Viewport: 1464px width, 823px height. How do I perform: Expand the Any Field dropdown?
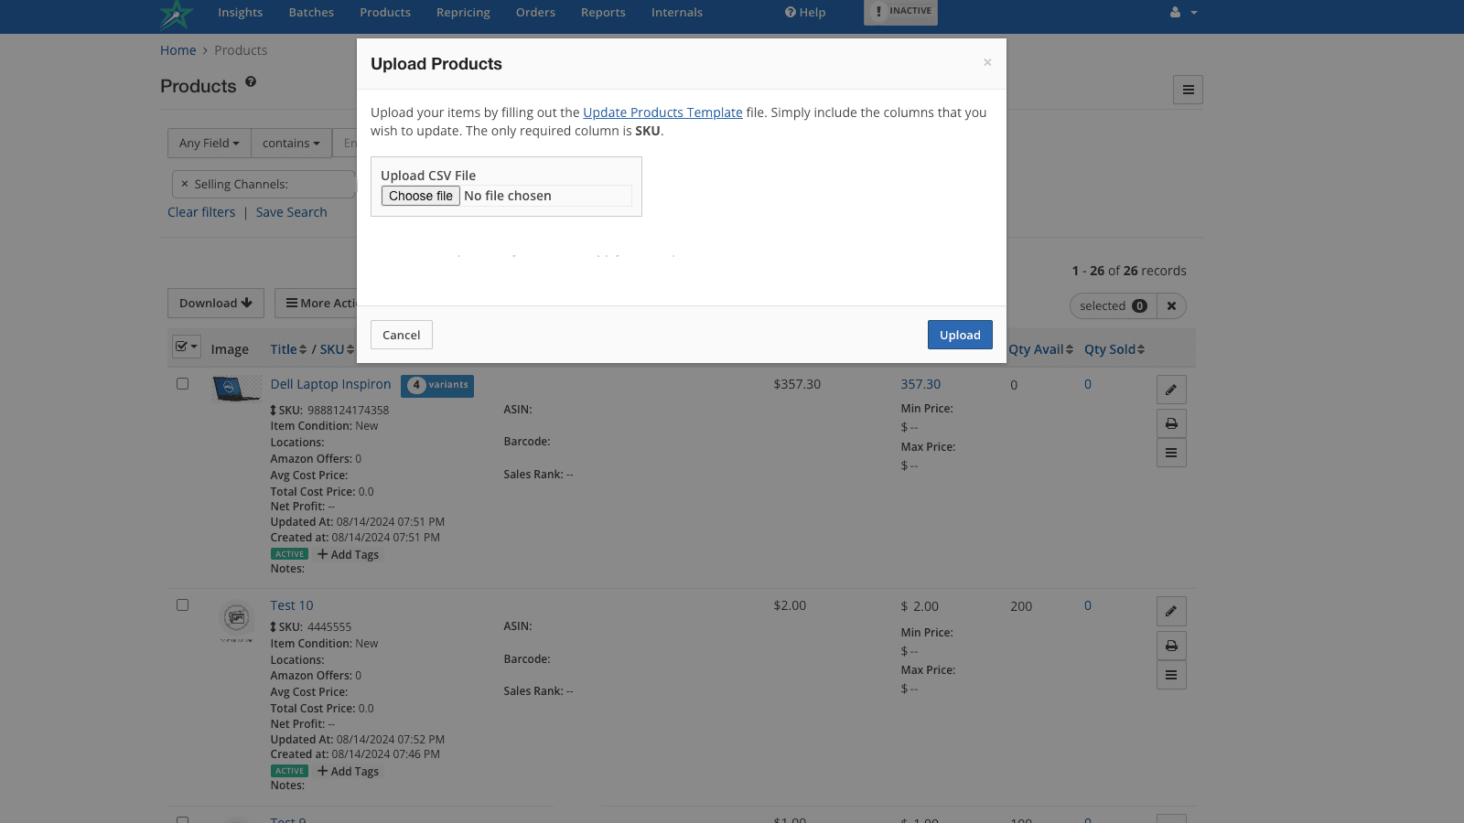[209, 144]
